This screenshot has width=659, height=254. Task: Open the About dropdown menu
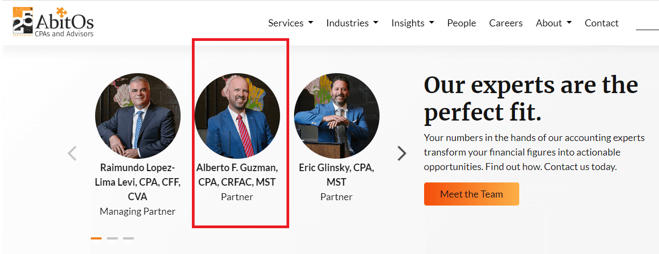[x=554, y=23]
